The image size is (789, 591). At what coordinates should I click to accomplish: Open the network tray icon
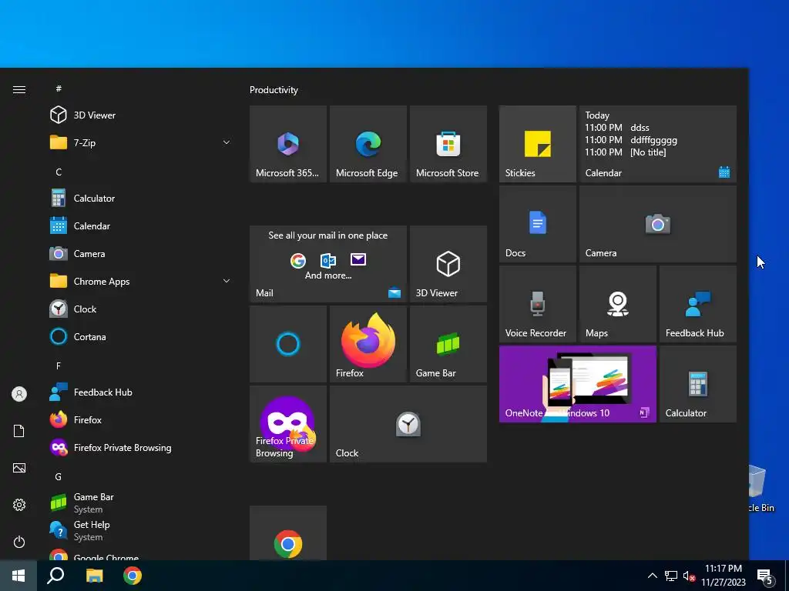pyautogui.click(x=671, y=576)
